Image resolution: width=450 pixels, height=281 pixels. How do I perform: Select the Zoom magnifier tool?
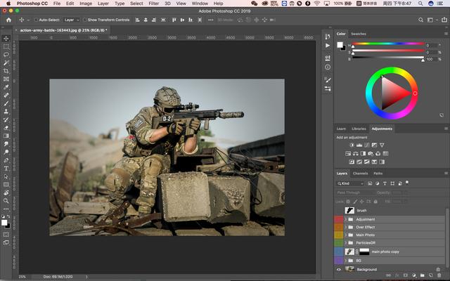[6, 201]
